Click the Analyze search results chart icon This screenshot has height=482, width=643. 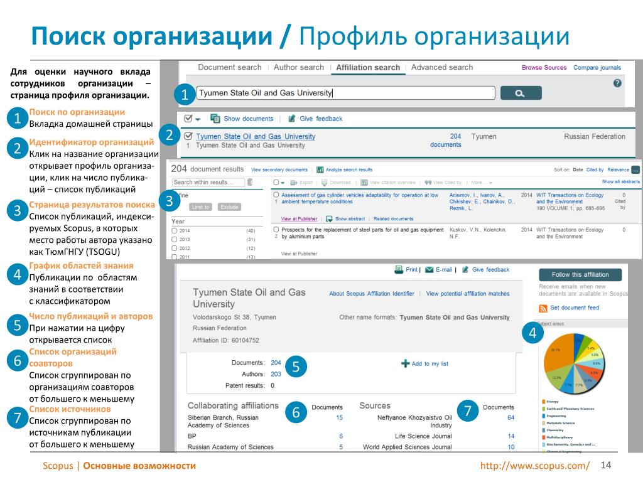pyautogui.click(x=320, y=169)
